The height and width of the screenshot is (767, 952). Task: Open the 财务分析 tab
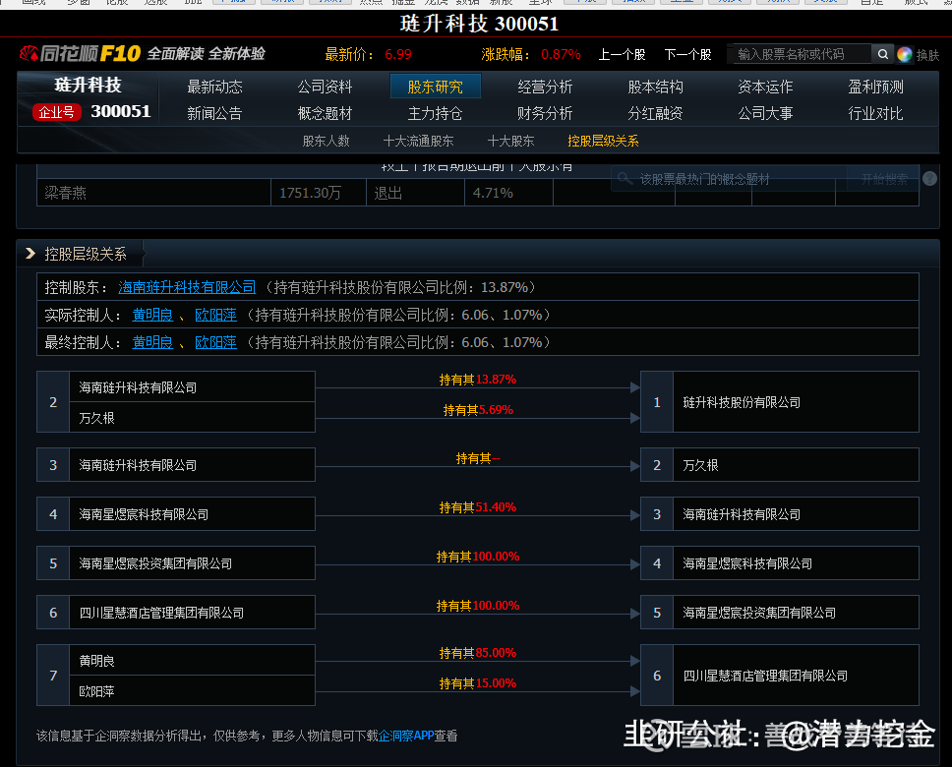click(x=545, y=113)
